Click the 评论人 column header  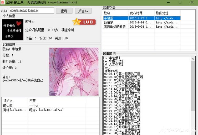click(x=15, y=101)
